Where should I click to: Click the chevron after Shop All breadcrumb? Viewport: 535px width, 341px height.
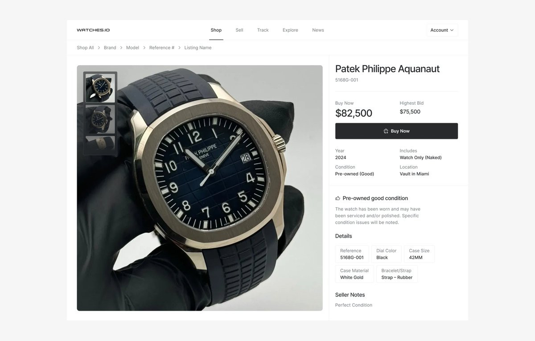[x=99, y=48]
